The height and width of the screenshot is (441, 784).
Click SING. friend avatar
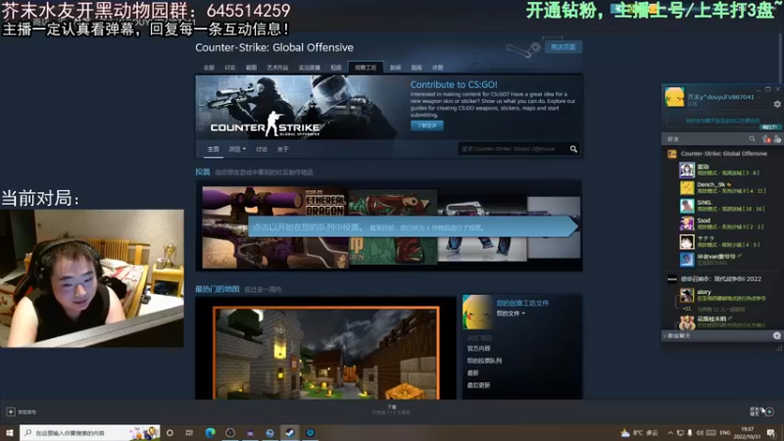click(x=687, y=206)
